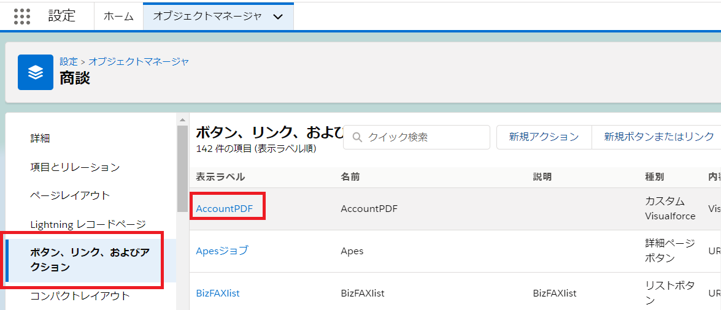
Task: Open 項目とリレーション in the sidebar
Action: [x=75, y=167]
